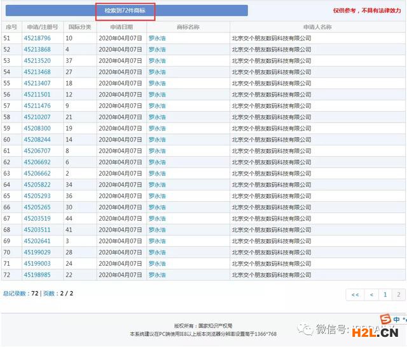Open trademark application number 45206662
Image resolution: width=407 pixels, height=347 pixels.
[x=37, y=174]
